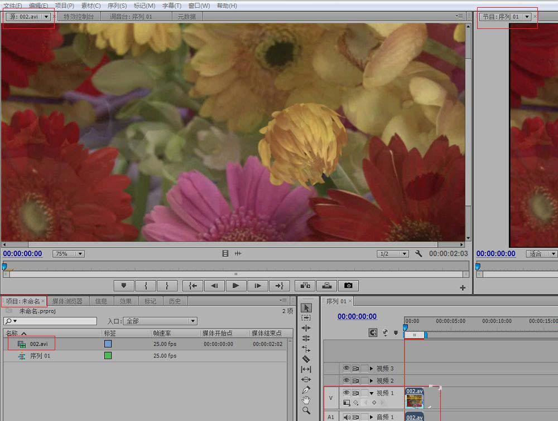The height and width of the screenshot is (421, 558).
Task: Select 002.avi in the project list
Action: coord(39,344)
